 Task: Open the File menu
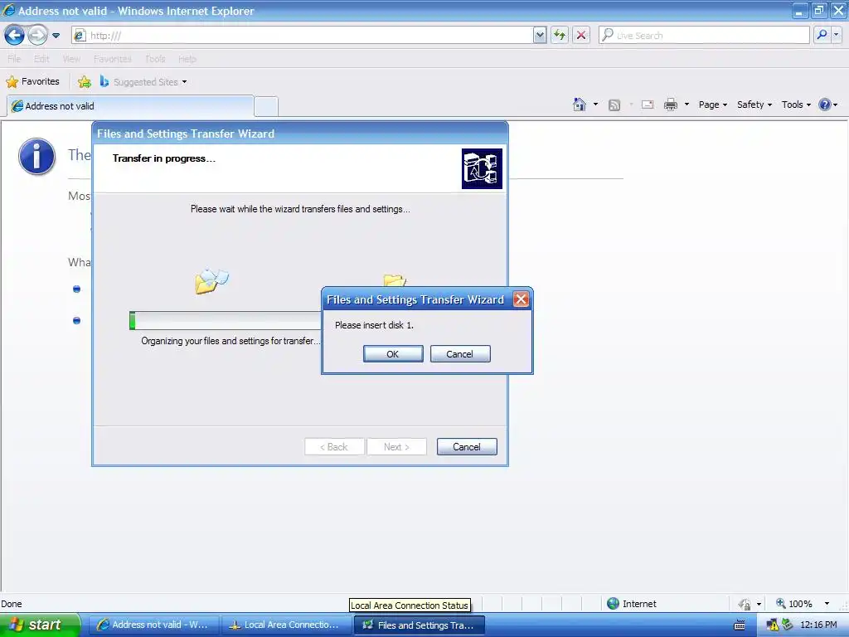pos(14,59)
